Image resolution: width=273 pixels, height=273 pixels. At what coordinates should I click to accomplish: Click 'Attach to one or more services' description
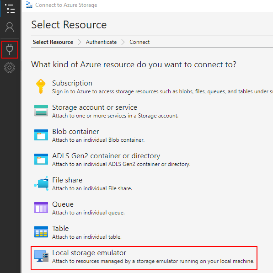point(115,116)
